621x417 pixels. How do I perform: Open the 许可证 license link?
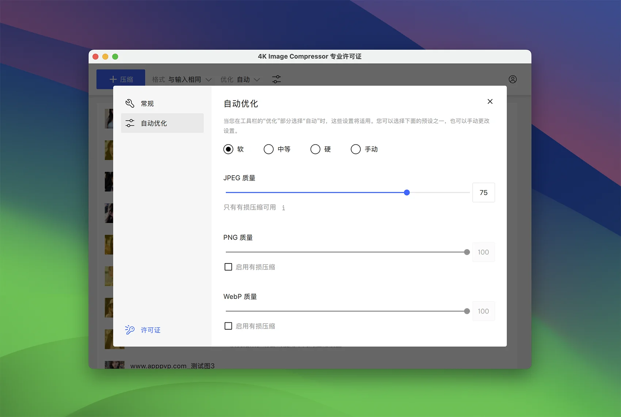[x=151, y=330]
